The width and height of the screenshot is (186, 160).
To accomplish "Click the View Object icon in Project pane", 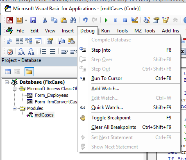I will click(x=17, y=72).
